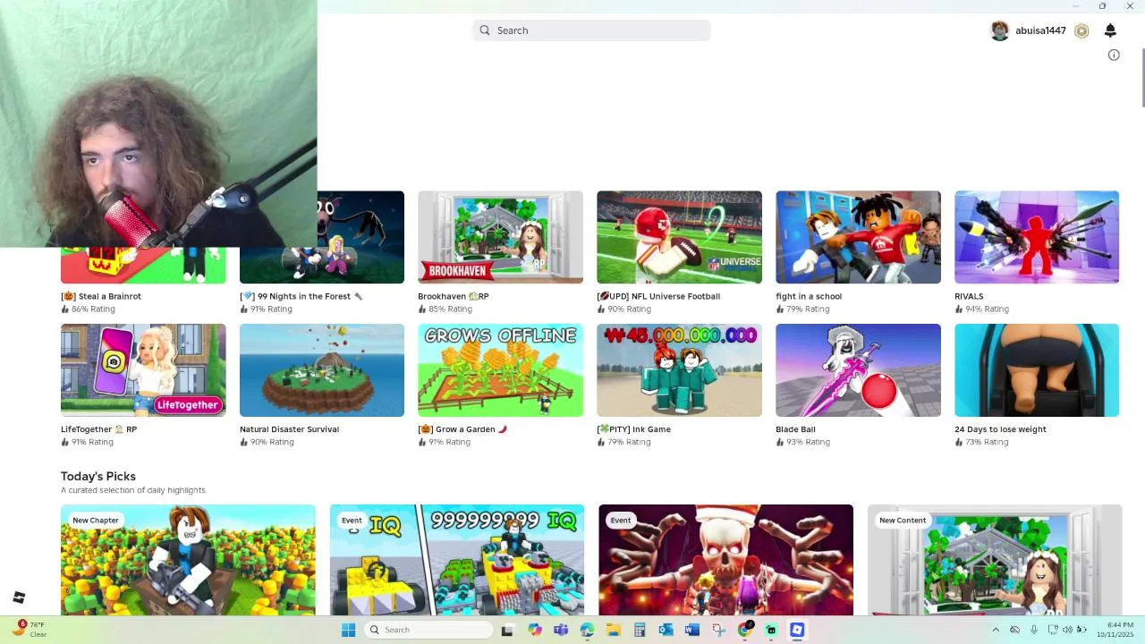Open the notifications bell
Viewport: 1145px width, 644px height.
point(1110,30)
